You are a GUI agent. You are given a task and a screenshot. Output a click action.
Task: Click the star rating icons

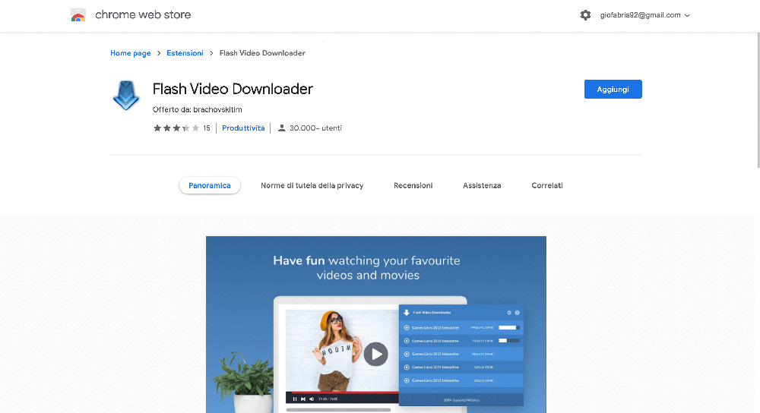tap(176, 128)
